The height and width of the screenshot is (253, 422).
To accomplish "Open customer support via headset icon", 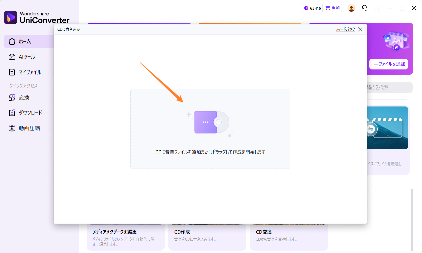I will tap(364, 8).
